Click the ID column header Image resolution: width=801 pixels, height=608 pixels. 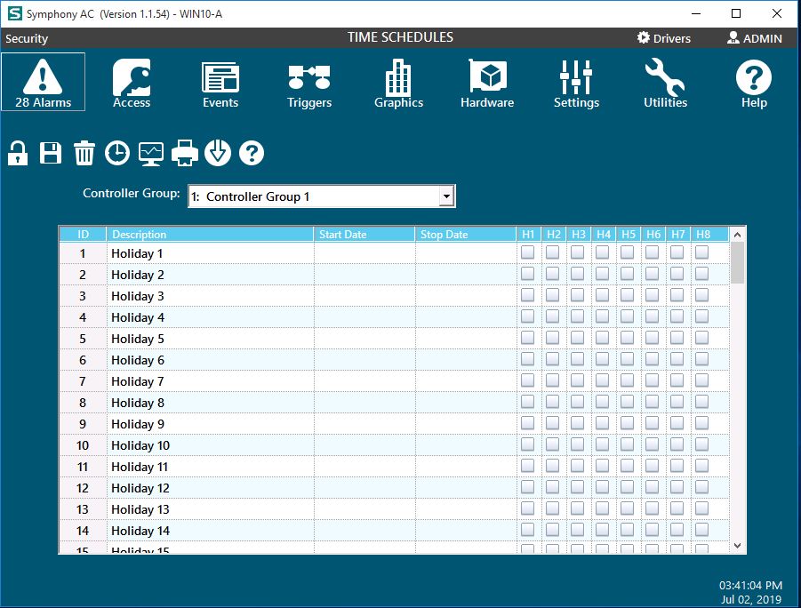click(83, 235)
